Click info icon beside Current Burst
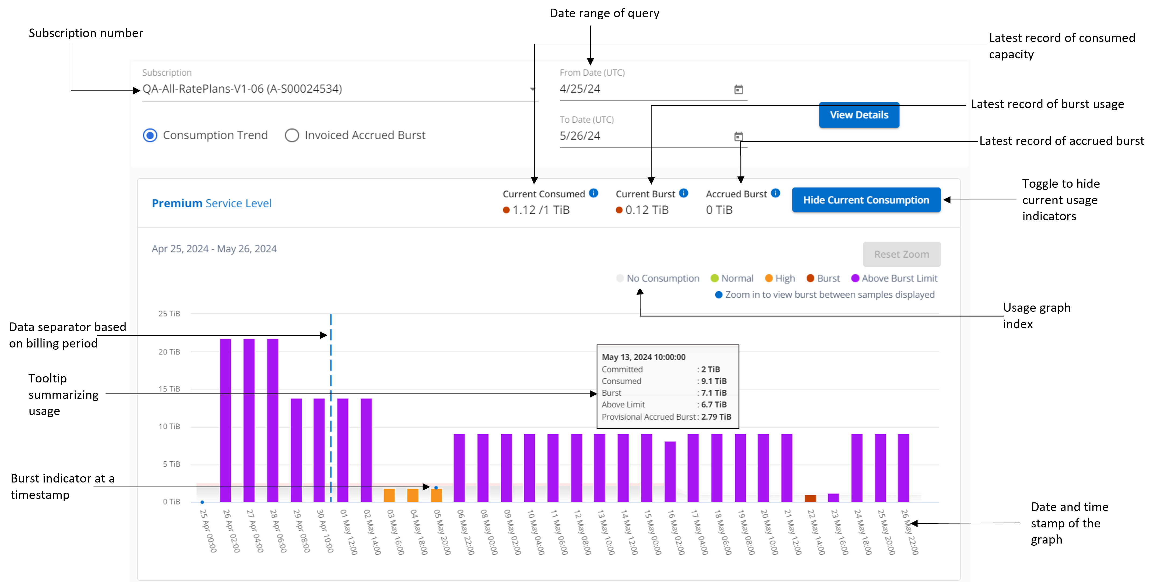Viewport: 1164px width, 582px height. tap(684, 193)
